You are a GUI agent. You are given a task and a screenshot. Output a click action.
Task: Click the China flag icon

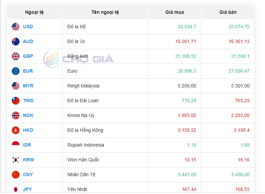point(15,174)
